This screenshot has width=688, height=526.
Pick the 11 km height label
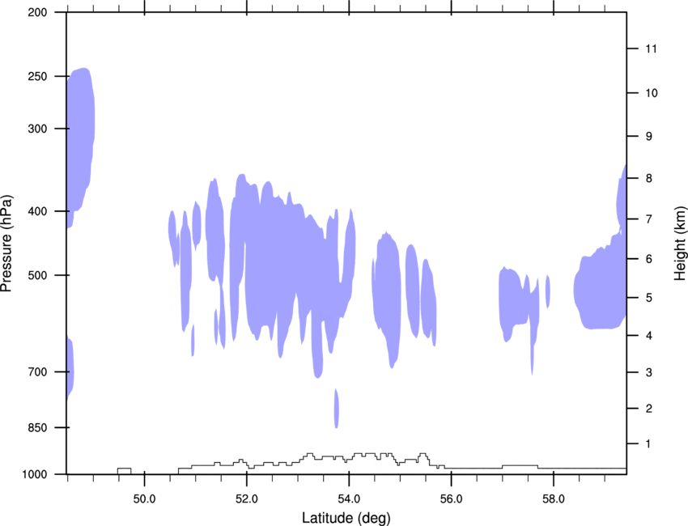coord(651,49)
